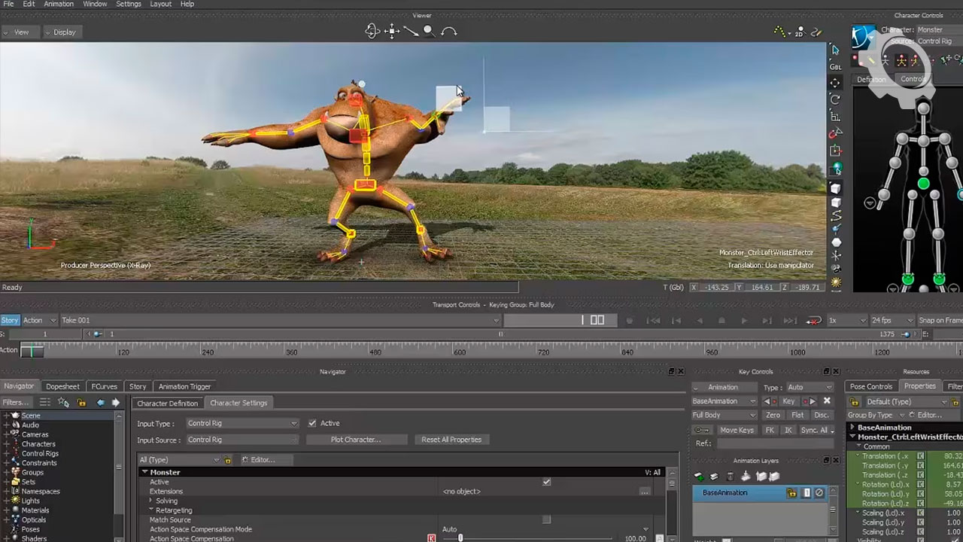Open the 1x playback speed dropdown
Image resolution: width=963 pixels, height=542 pixels.
(846, 321)
